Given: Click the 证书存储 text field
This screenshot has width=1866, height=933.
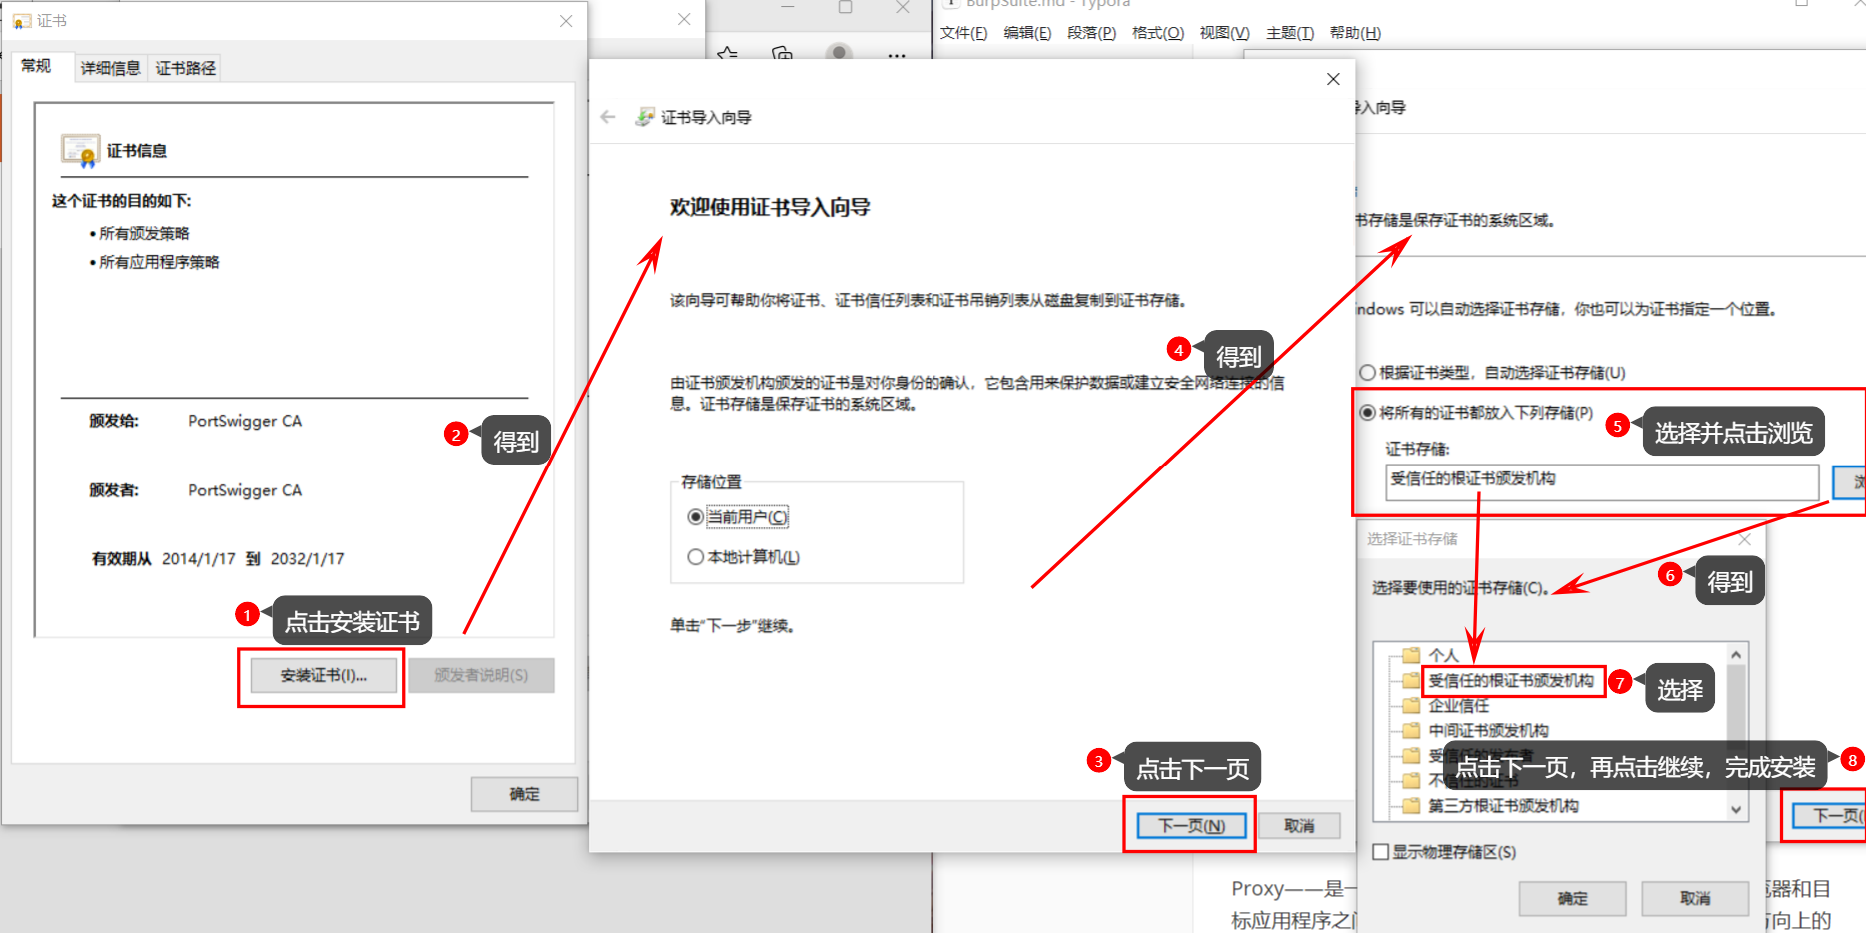Looking at the screenshot, I should coord(1601,480).
